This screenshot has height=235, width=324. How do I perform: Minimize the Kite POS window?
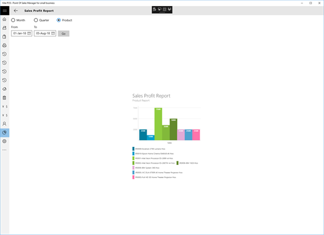click(302, 3)
